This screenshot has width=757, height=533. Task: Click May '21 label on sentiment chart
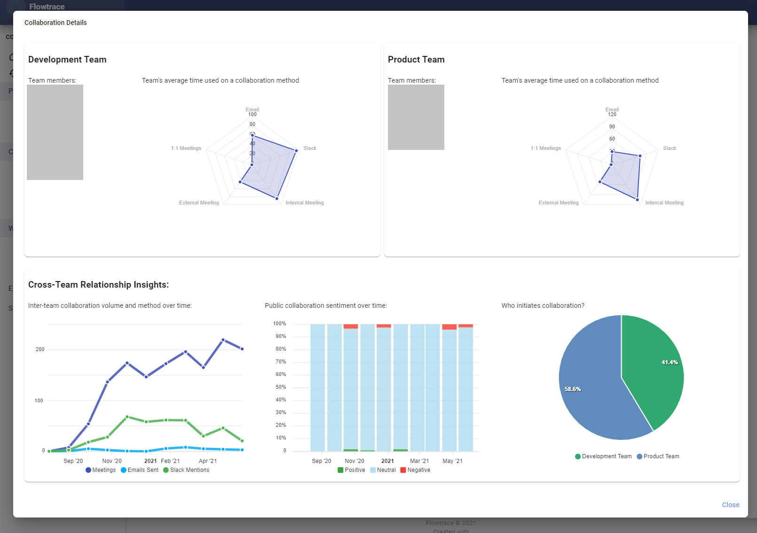(452, 461)
